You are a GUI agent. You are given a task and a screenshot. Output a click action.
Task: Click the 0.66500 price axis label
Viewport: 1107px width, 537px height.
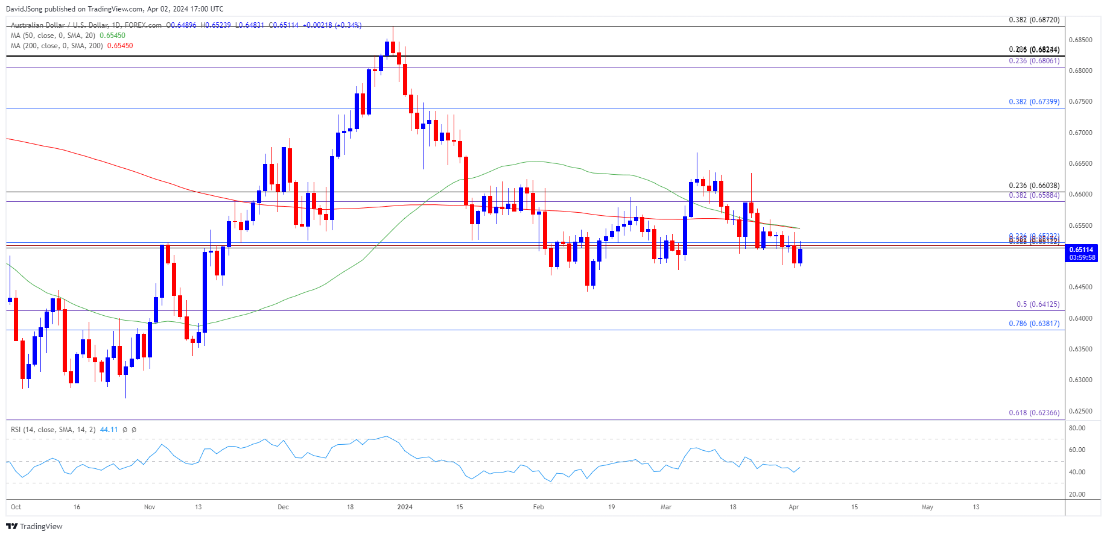[x=1080, y=163]
